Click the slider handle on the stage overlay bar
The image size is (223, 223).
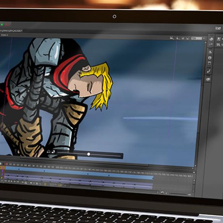[89, 154]
